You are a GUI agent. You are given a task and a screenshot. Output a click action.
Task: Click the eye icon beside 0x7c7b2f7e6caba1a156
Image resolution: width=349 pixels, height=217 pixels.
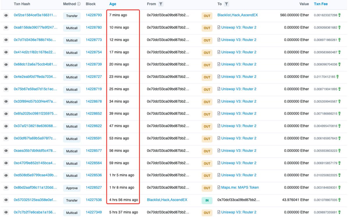(6, 212)
